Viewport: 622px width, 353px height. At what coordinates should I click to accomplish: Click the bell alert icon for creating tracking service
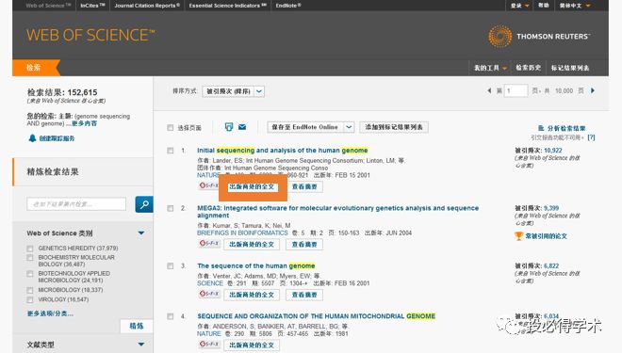pos(32,137)
